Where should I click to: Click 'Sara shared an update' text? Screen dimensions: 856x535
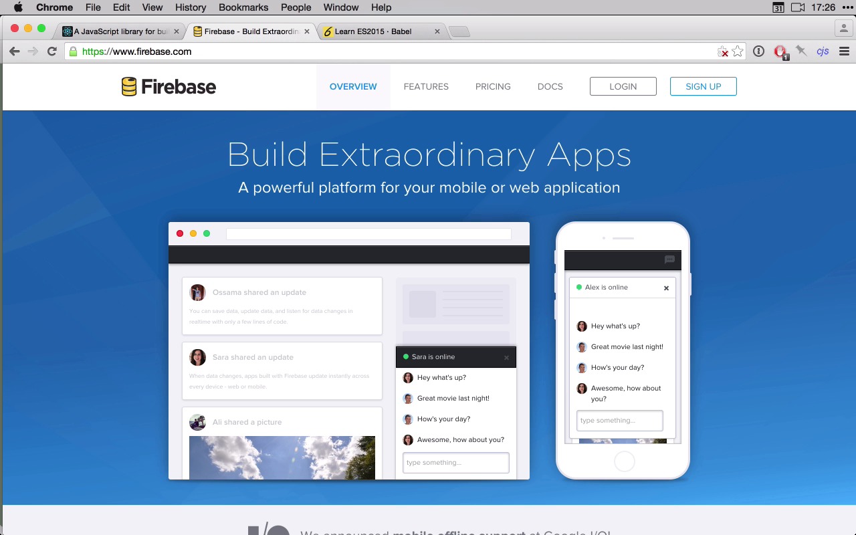coord(253,357)
